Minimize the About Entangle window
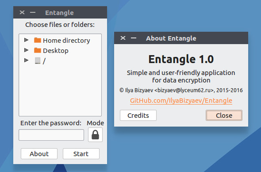 tap(134, 38)
